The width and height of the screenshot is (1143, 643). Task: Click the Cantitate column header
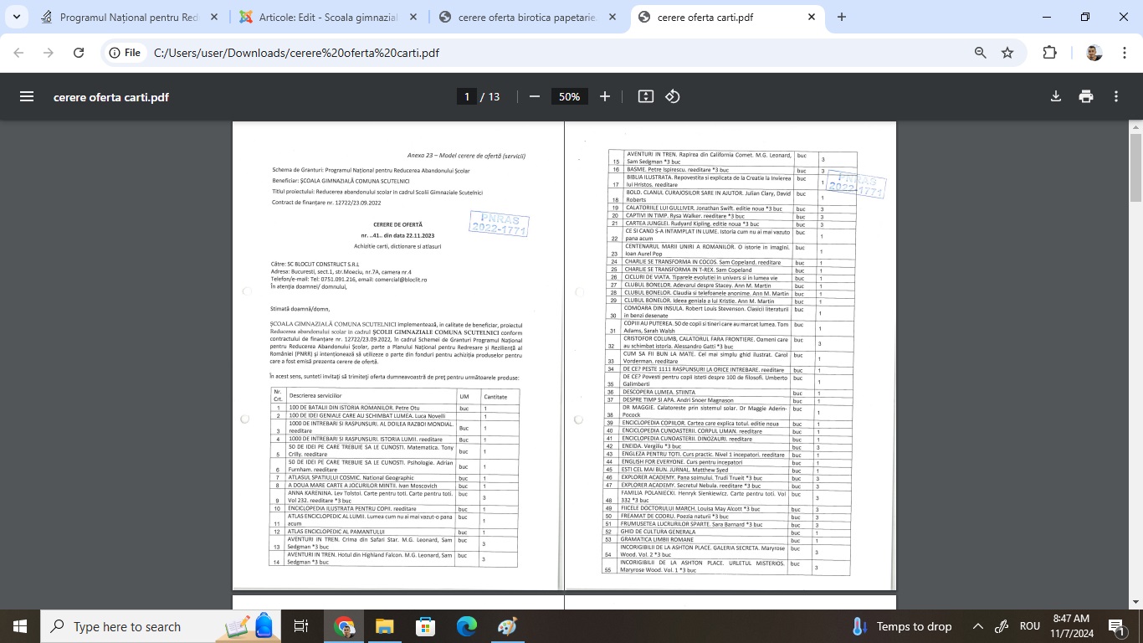495,396
